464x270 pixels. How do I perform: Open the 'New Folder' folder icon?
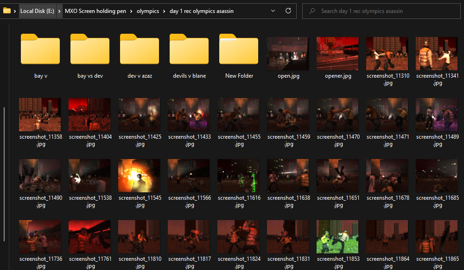tap(239, 49)
